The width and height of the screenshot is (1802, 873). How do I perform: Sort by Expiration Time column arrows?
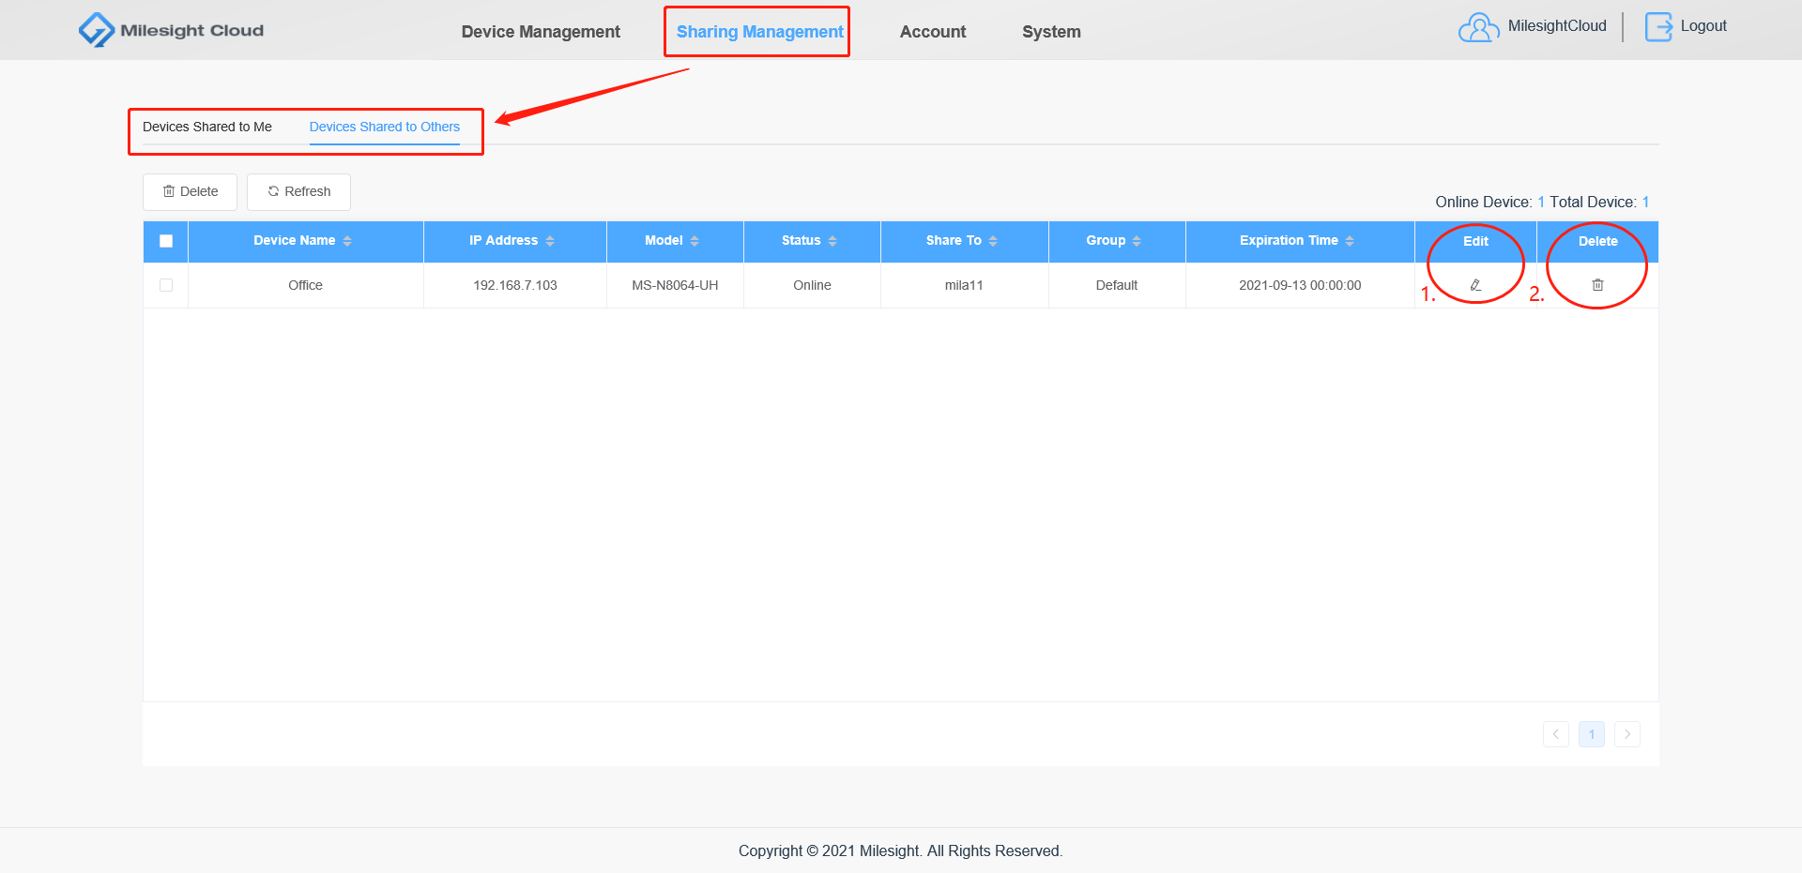coord(1350,241)
